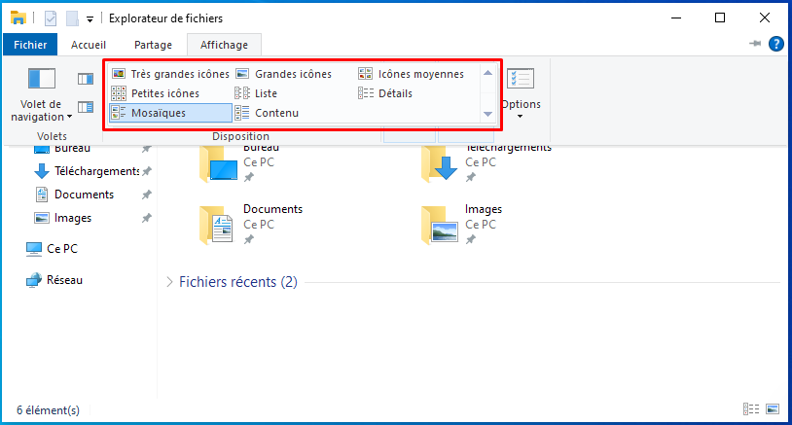792x425 pixels.
Task: Toggle the preview pane icon
Action: [x=86, y=79]
